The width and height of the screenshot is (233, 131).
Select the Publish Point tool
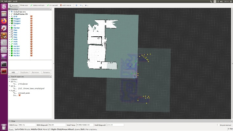66,5
